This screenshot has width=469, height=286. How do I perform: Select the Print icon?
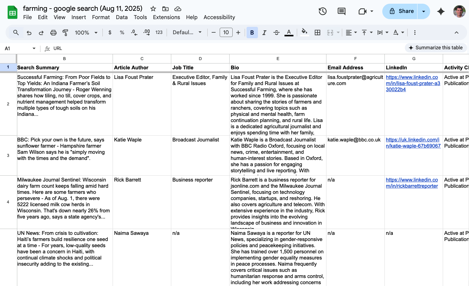click(x=53, y=32)
